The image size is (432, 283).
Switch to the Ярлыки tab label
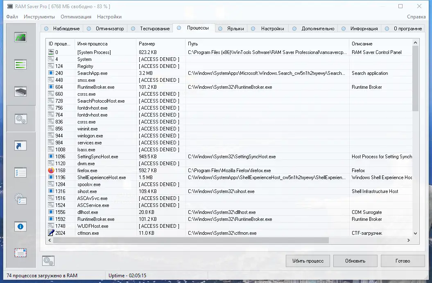(x=235, y=29)
